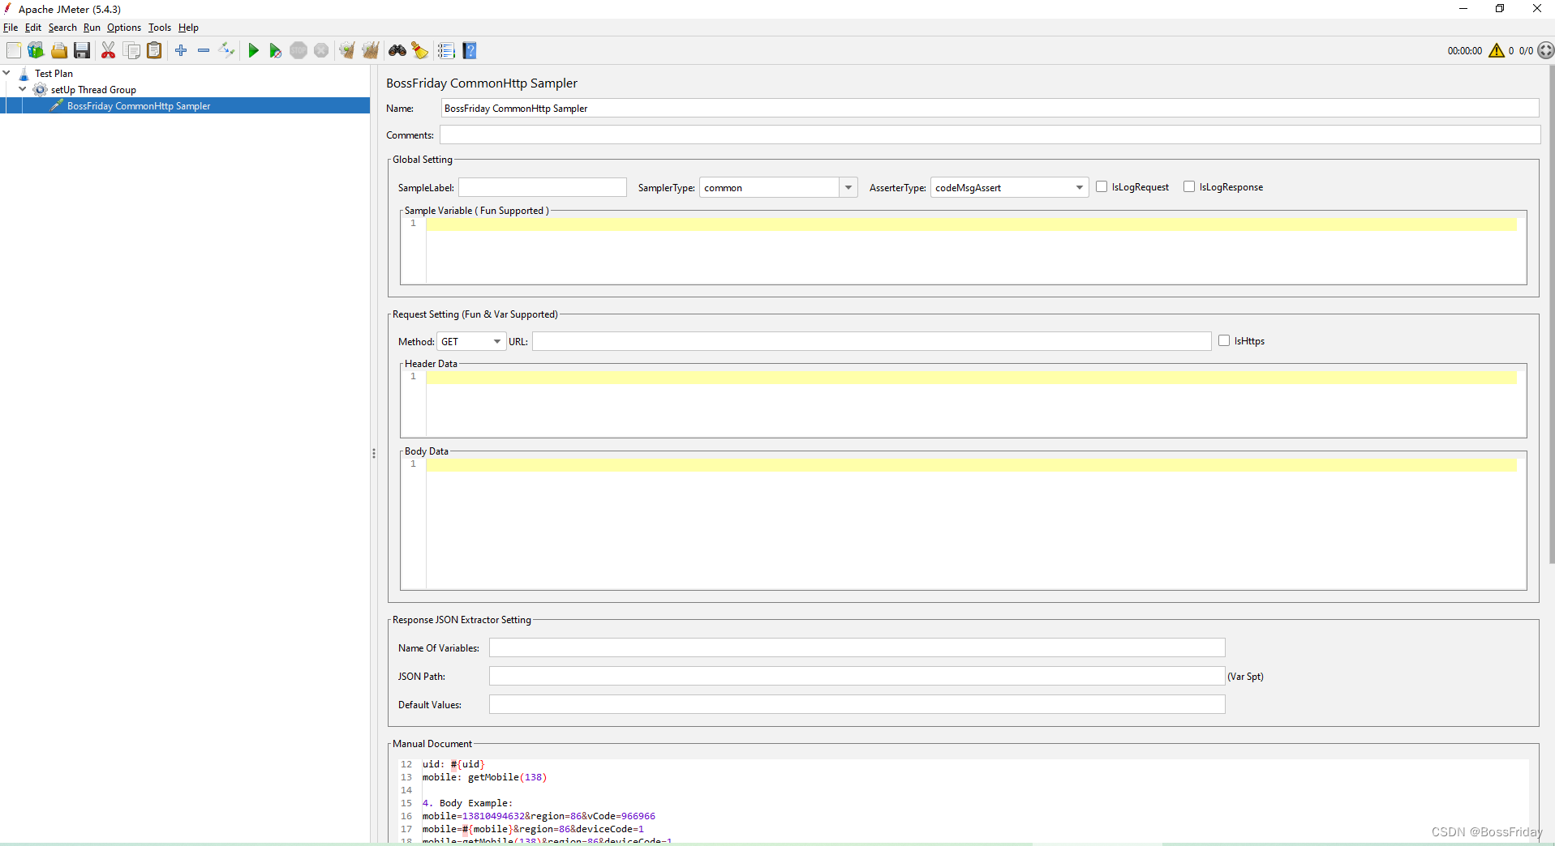
Task: Click inside the Sample Variable editor
Action: click(973, 250)
